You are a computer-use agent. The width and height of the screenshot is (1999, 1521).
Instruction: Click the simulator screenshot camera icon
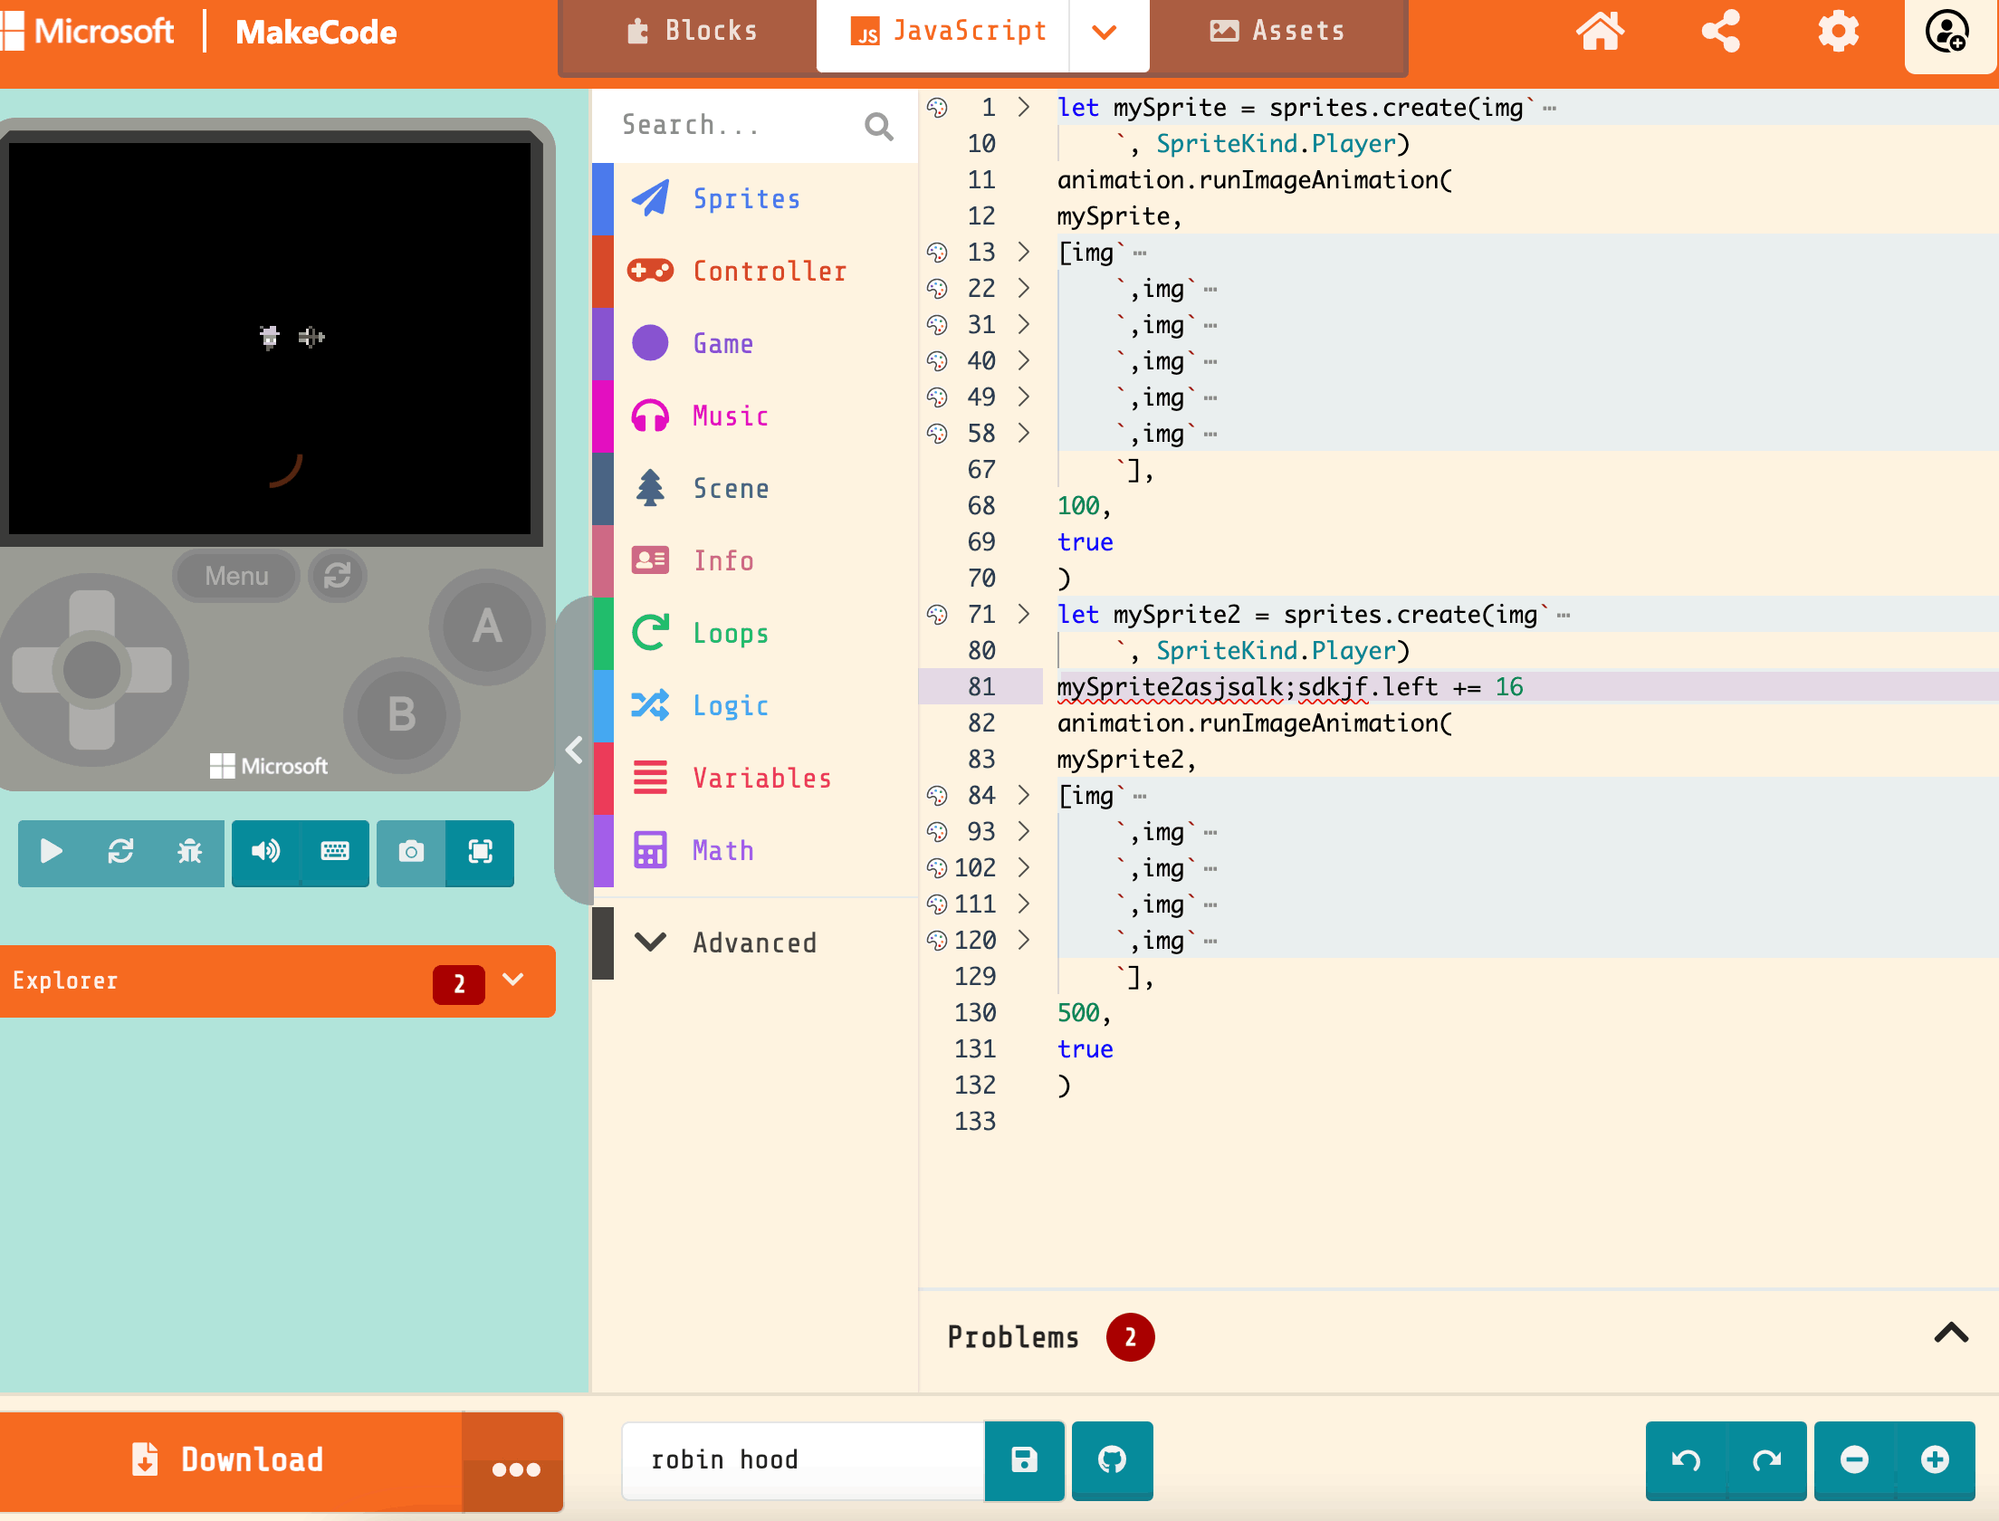411,851
